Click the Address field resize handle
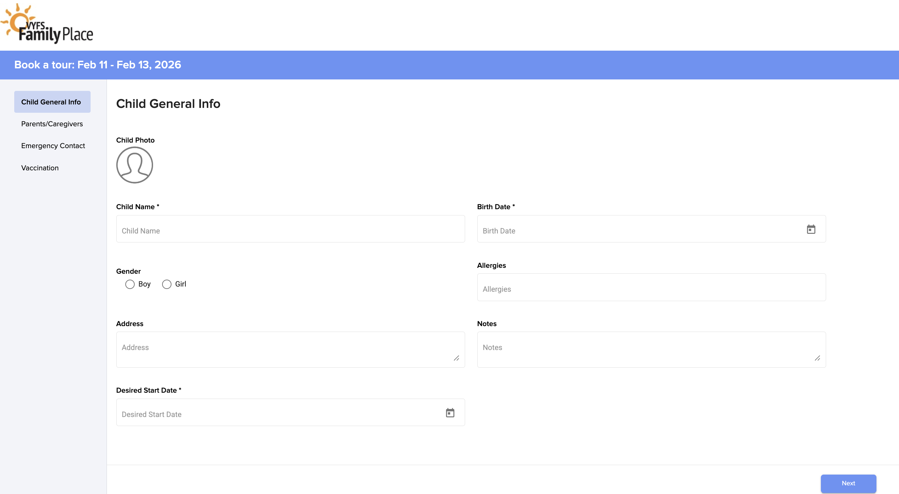 pos(456,358)
